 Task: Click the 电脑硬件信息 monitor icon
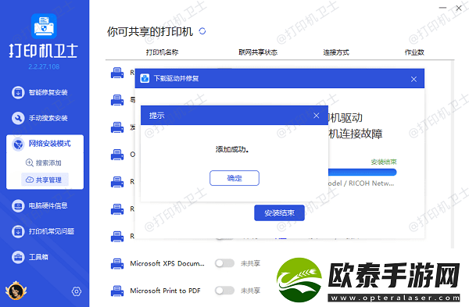click(18, 205)
